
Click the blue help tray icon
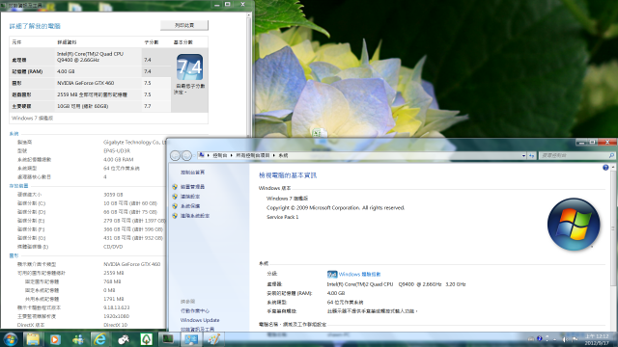point(540,338)
